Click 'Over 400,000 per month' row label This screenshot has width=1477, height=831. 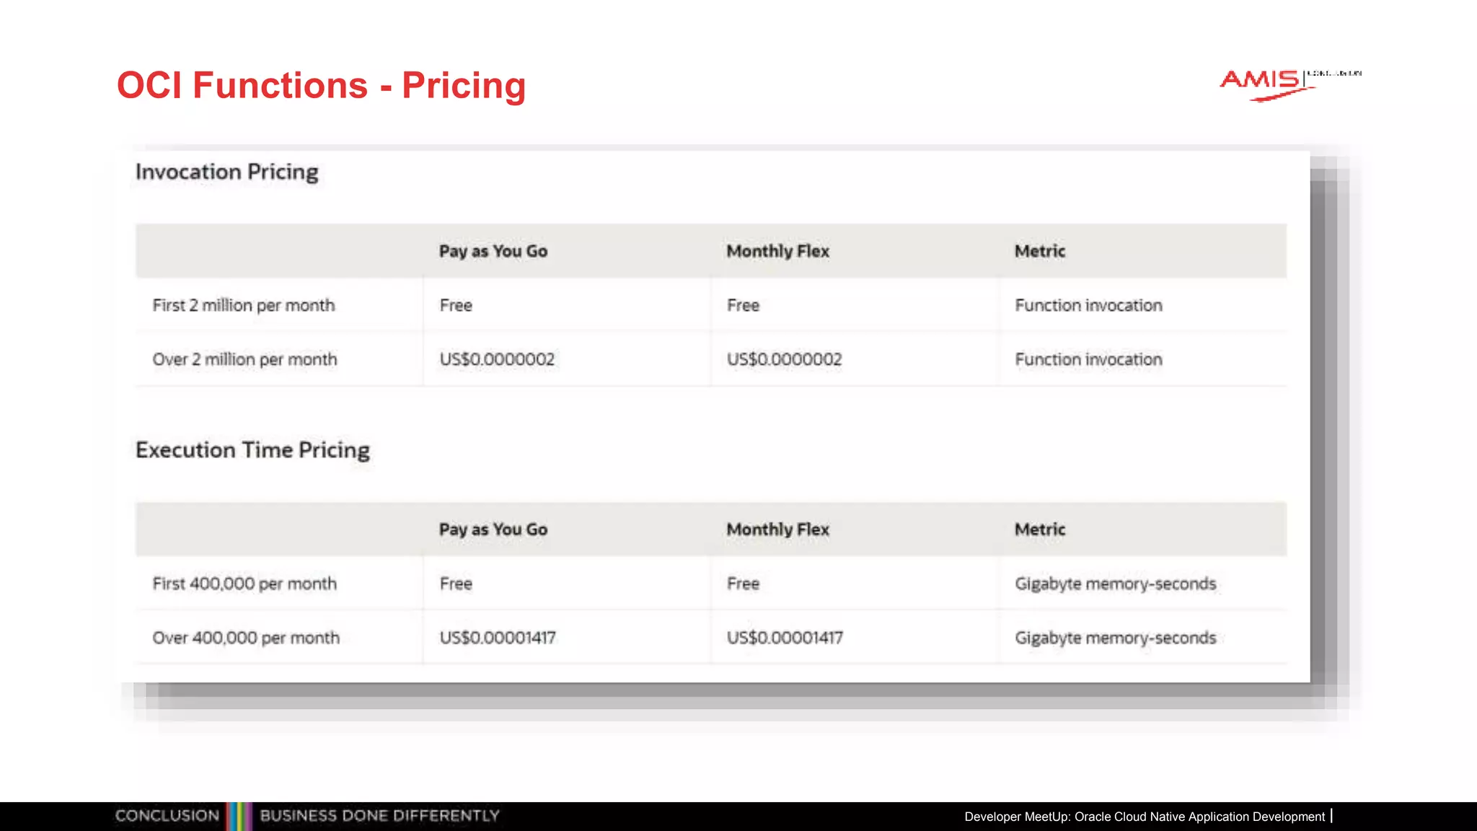(x=246, y=638)
